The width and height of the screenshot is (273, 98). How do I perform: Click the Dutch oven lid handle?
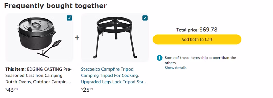(36, 24)
